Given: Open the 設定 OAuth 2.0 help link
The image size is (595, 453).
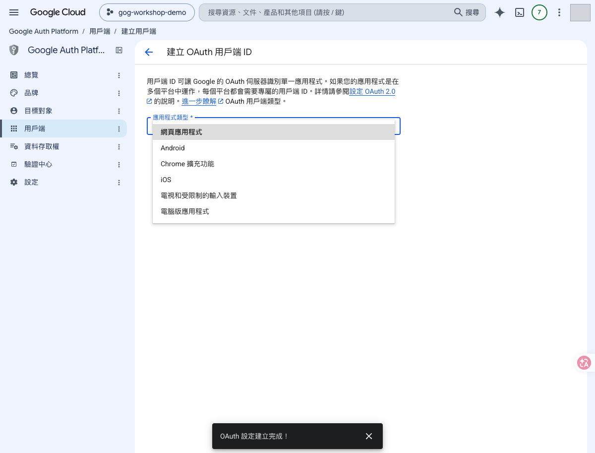Looking at the screenshot, I should coord(372,92).
